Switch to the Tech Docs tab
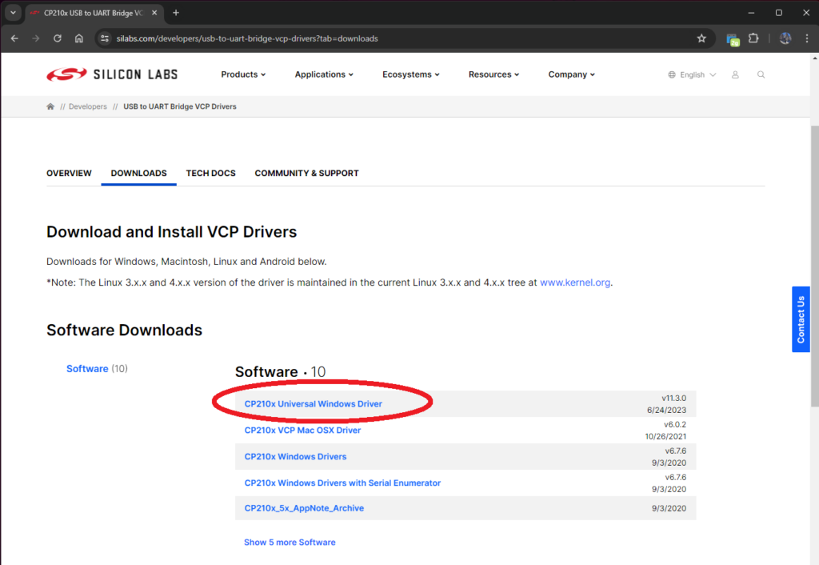Screen dimensions: 819x565 (210, 173)
